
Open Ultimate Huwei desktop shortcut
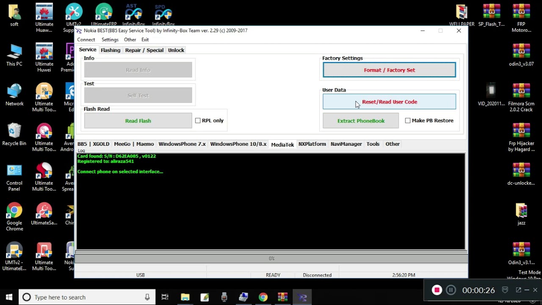pos(44,58)
